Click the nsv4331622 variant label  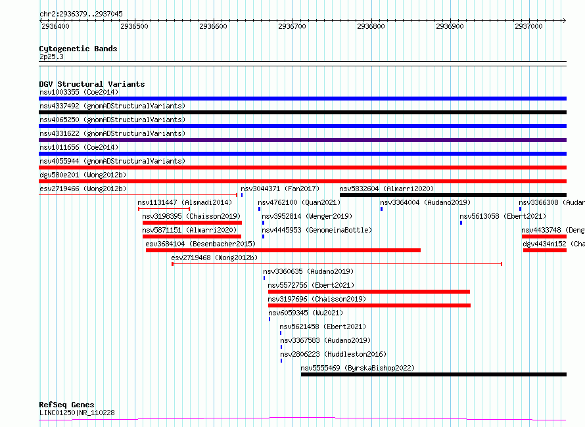(x=112, y=133)
